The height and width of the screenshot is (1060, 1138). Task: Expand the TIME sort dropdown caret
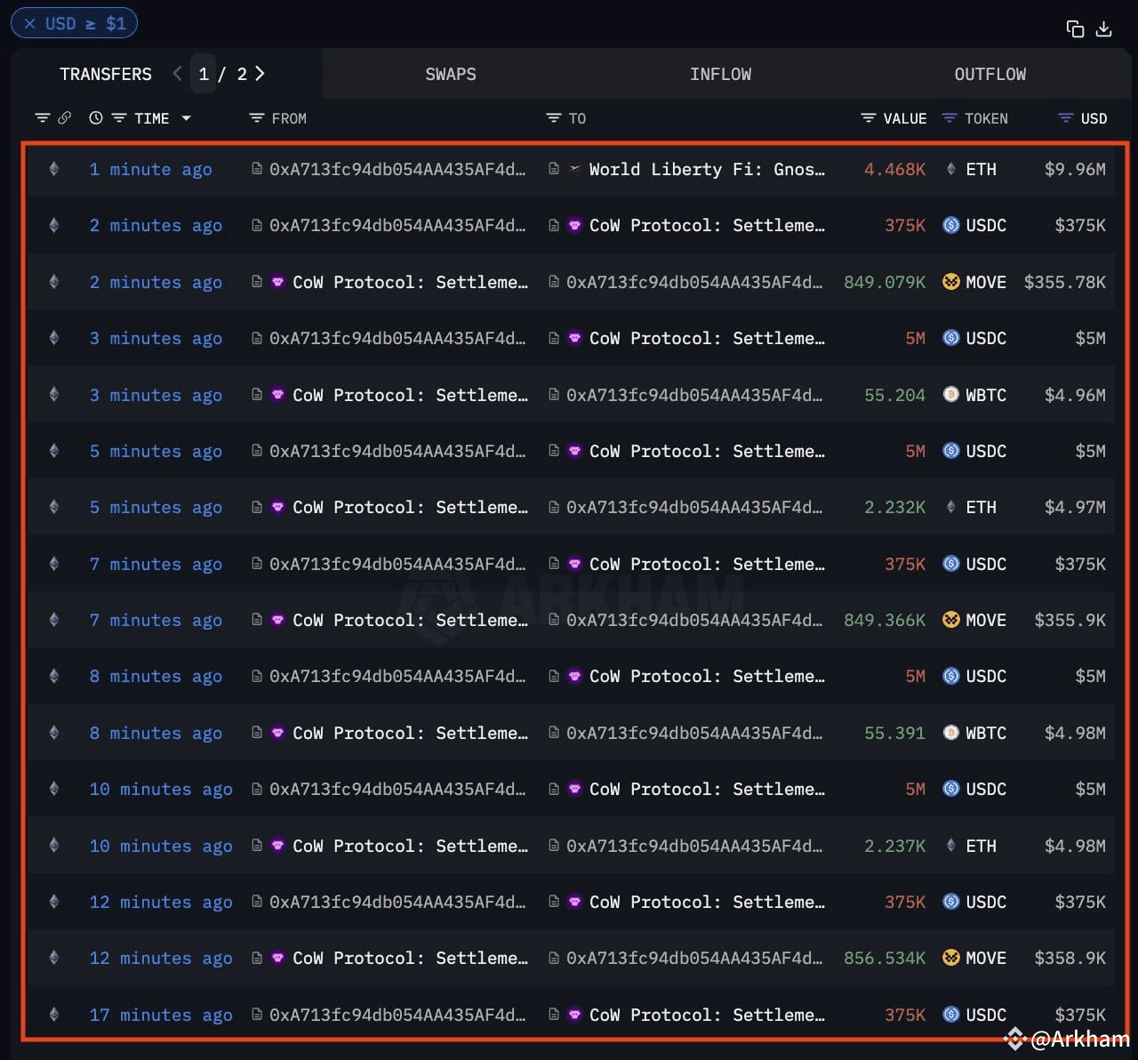(186, 118)
